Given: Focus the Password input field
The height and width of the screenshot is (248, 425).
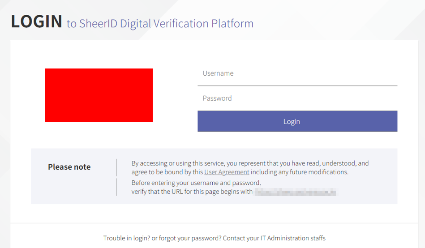Looking at the screenshot, I should tap(297, 98).
